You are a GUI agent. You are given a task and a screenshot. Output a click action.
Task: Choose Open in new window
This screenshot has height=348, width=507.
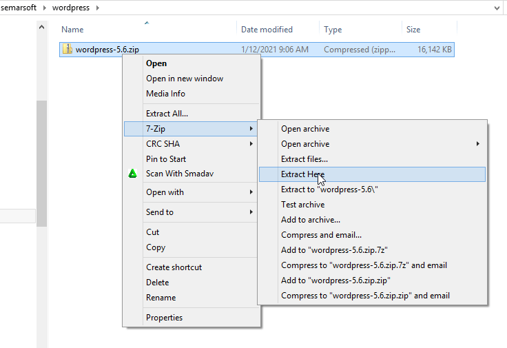(192, 79)
